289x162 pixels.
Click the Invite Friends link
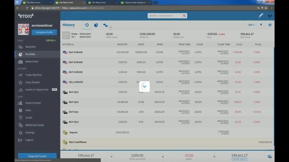coord(33,103)
